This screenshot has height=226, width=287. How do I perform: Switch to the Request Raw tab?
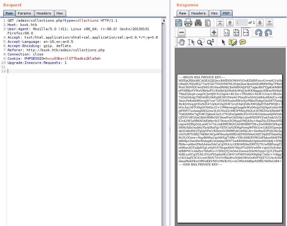click(x=9, y=13)
